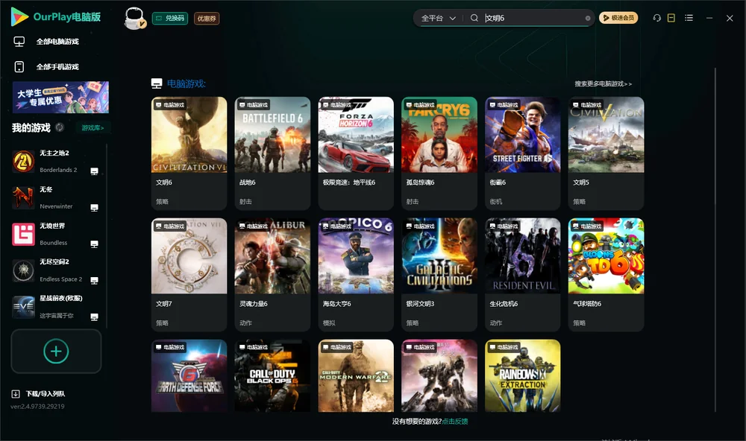This screenshot has height=441, width=746.
Task: Open the 点击反馈 feedback link
Action: coord(455,422)
